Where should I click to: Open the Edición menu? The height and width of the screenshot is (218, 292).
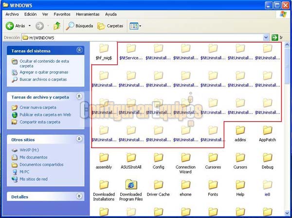[x=30, y=14]
